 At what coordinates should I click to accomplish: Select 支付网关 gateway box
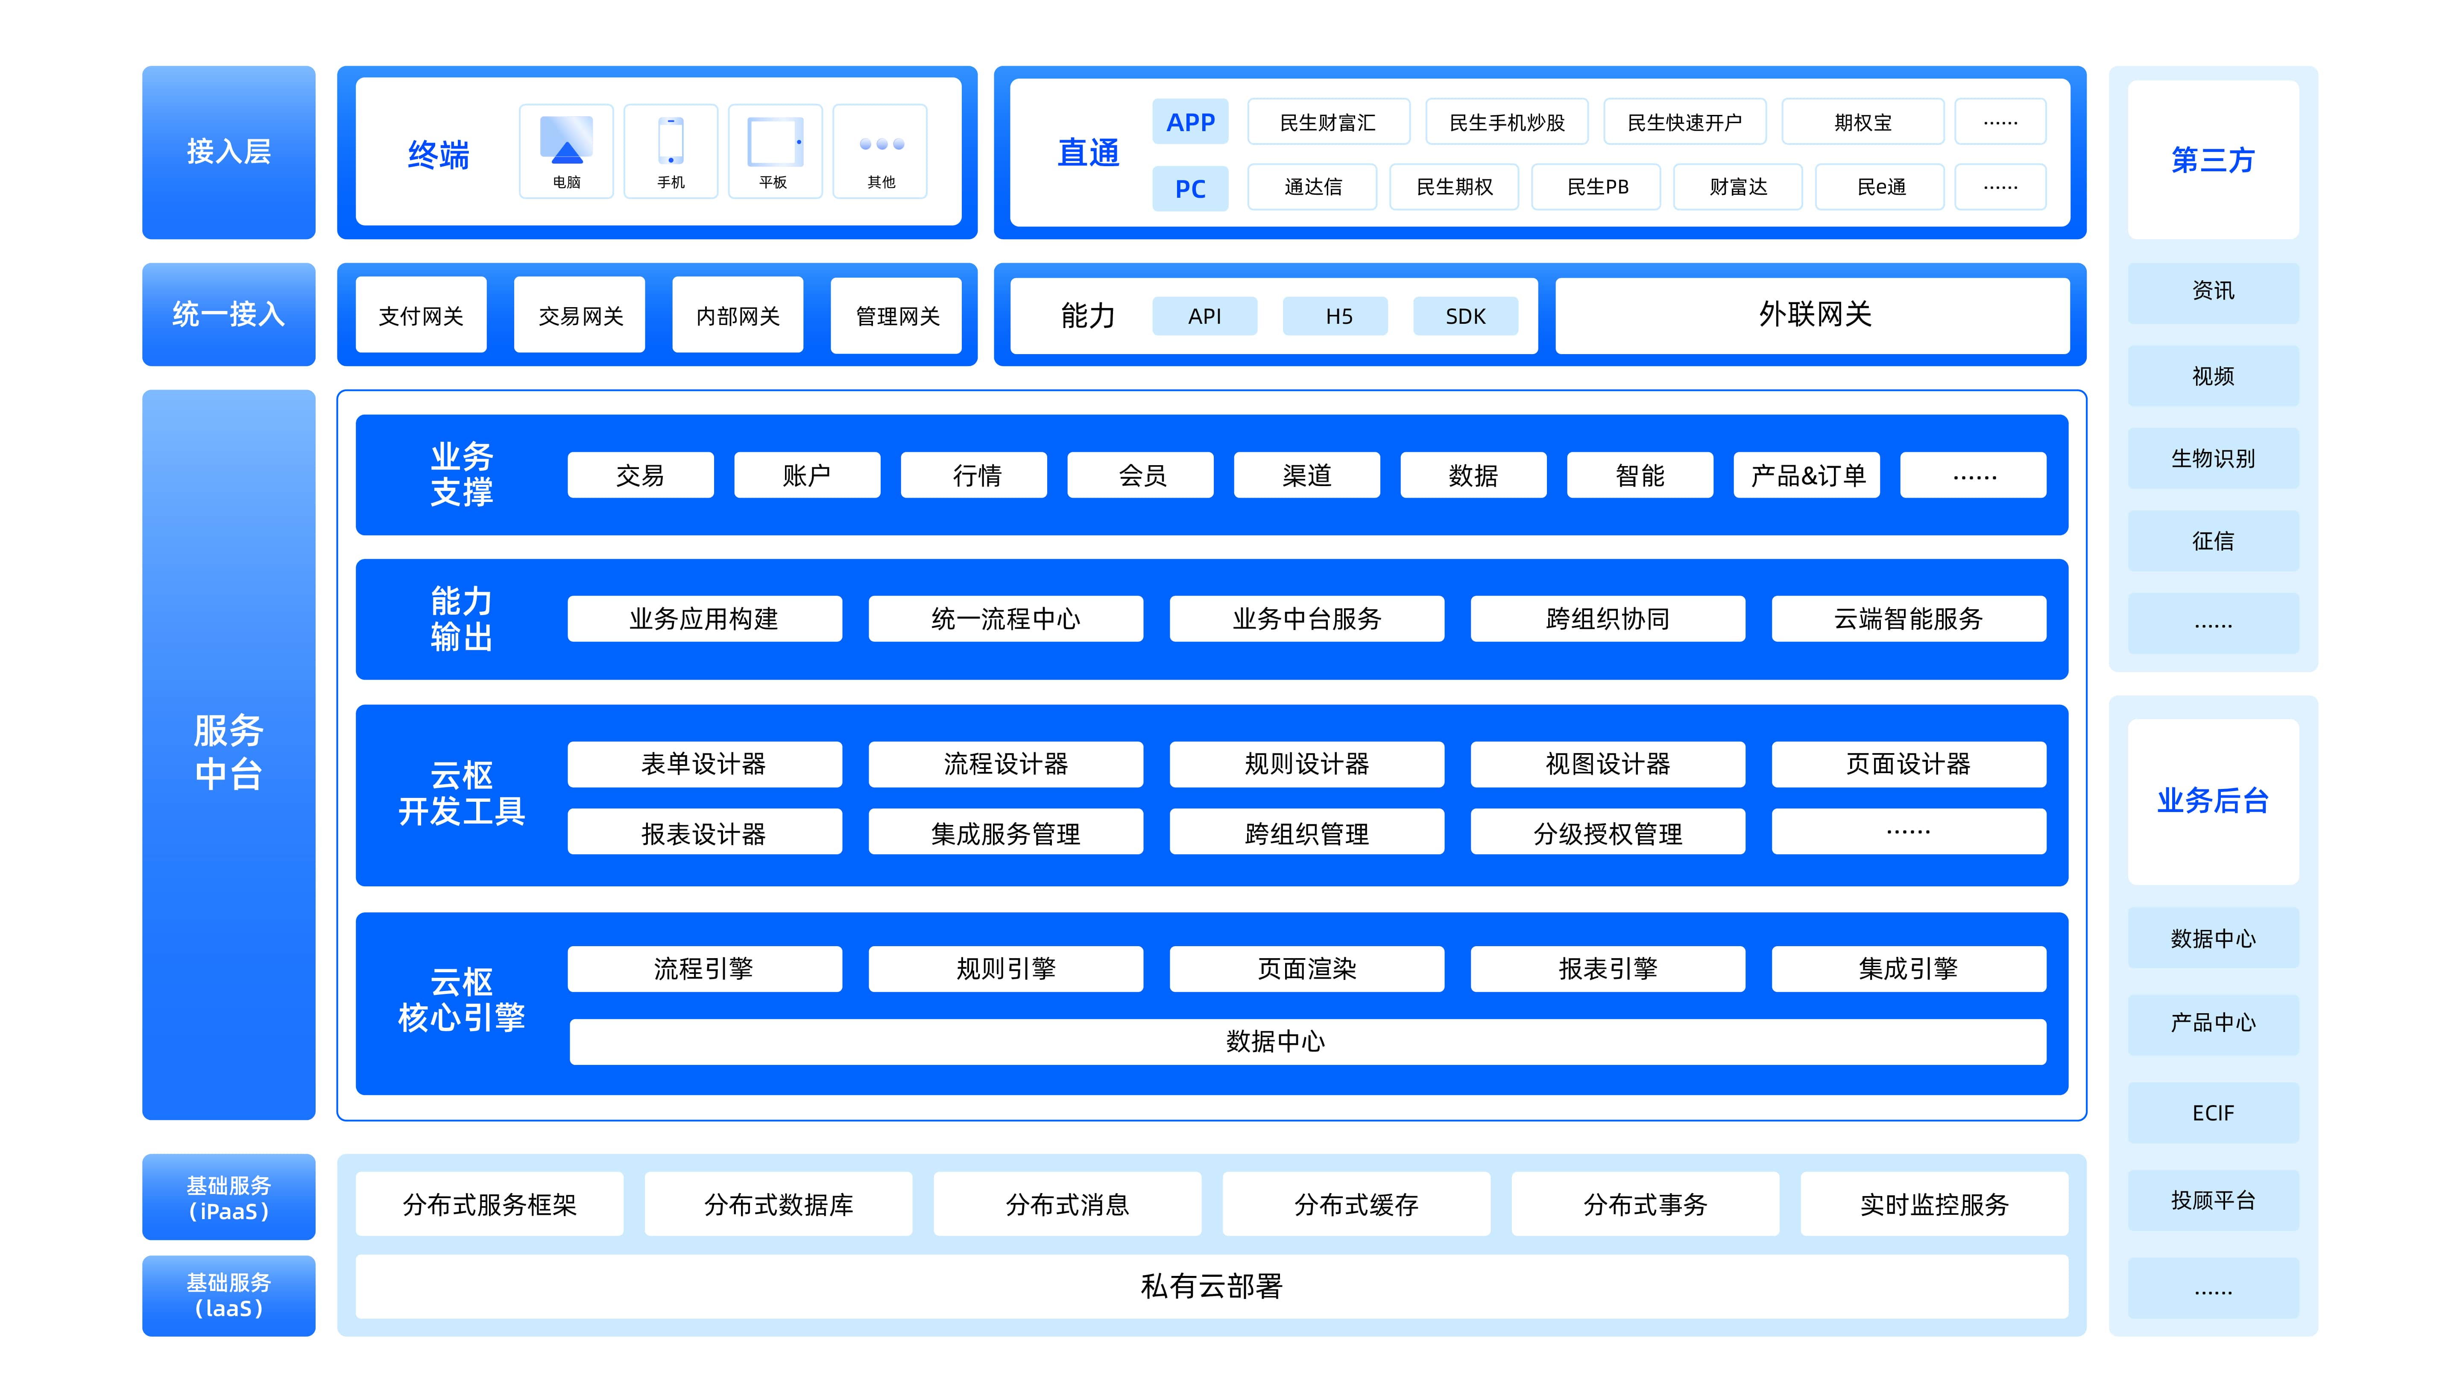pos(421,315)
